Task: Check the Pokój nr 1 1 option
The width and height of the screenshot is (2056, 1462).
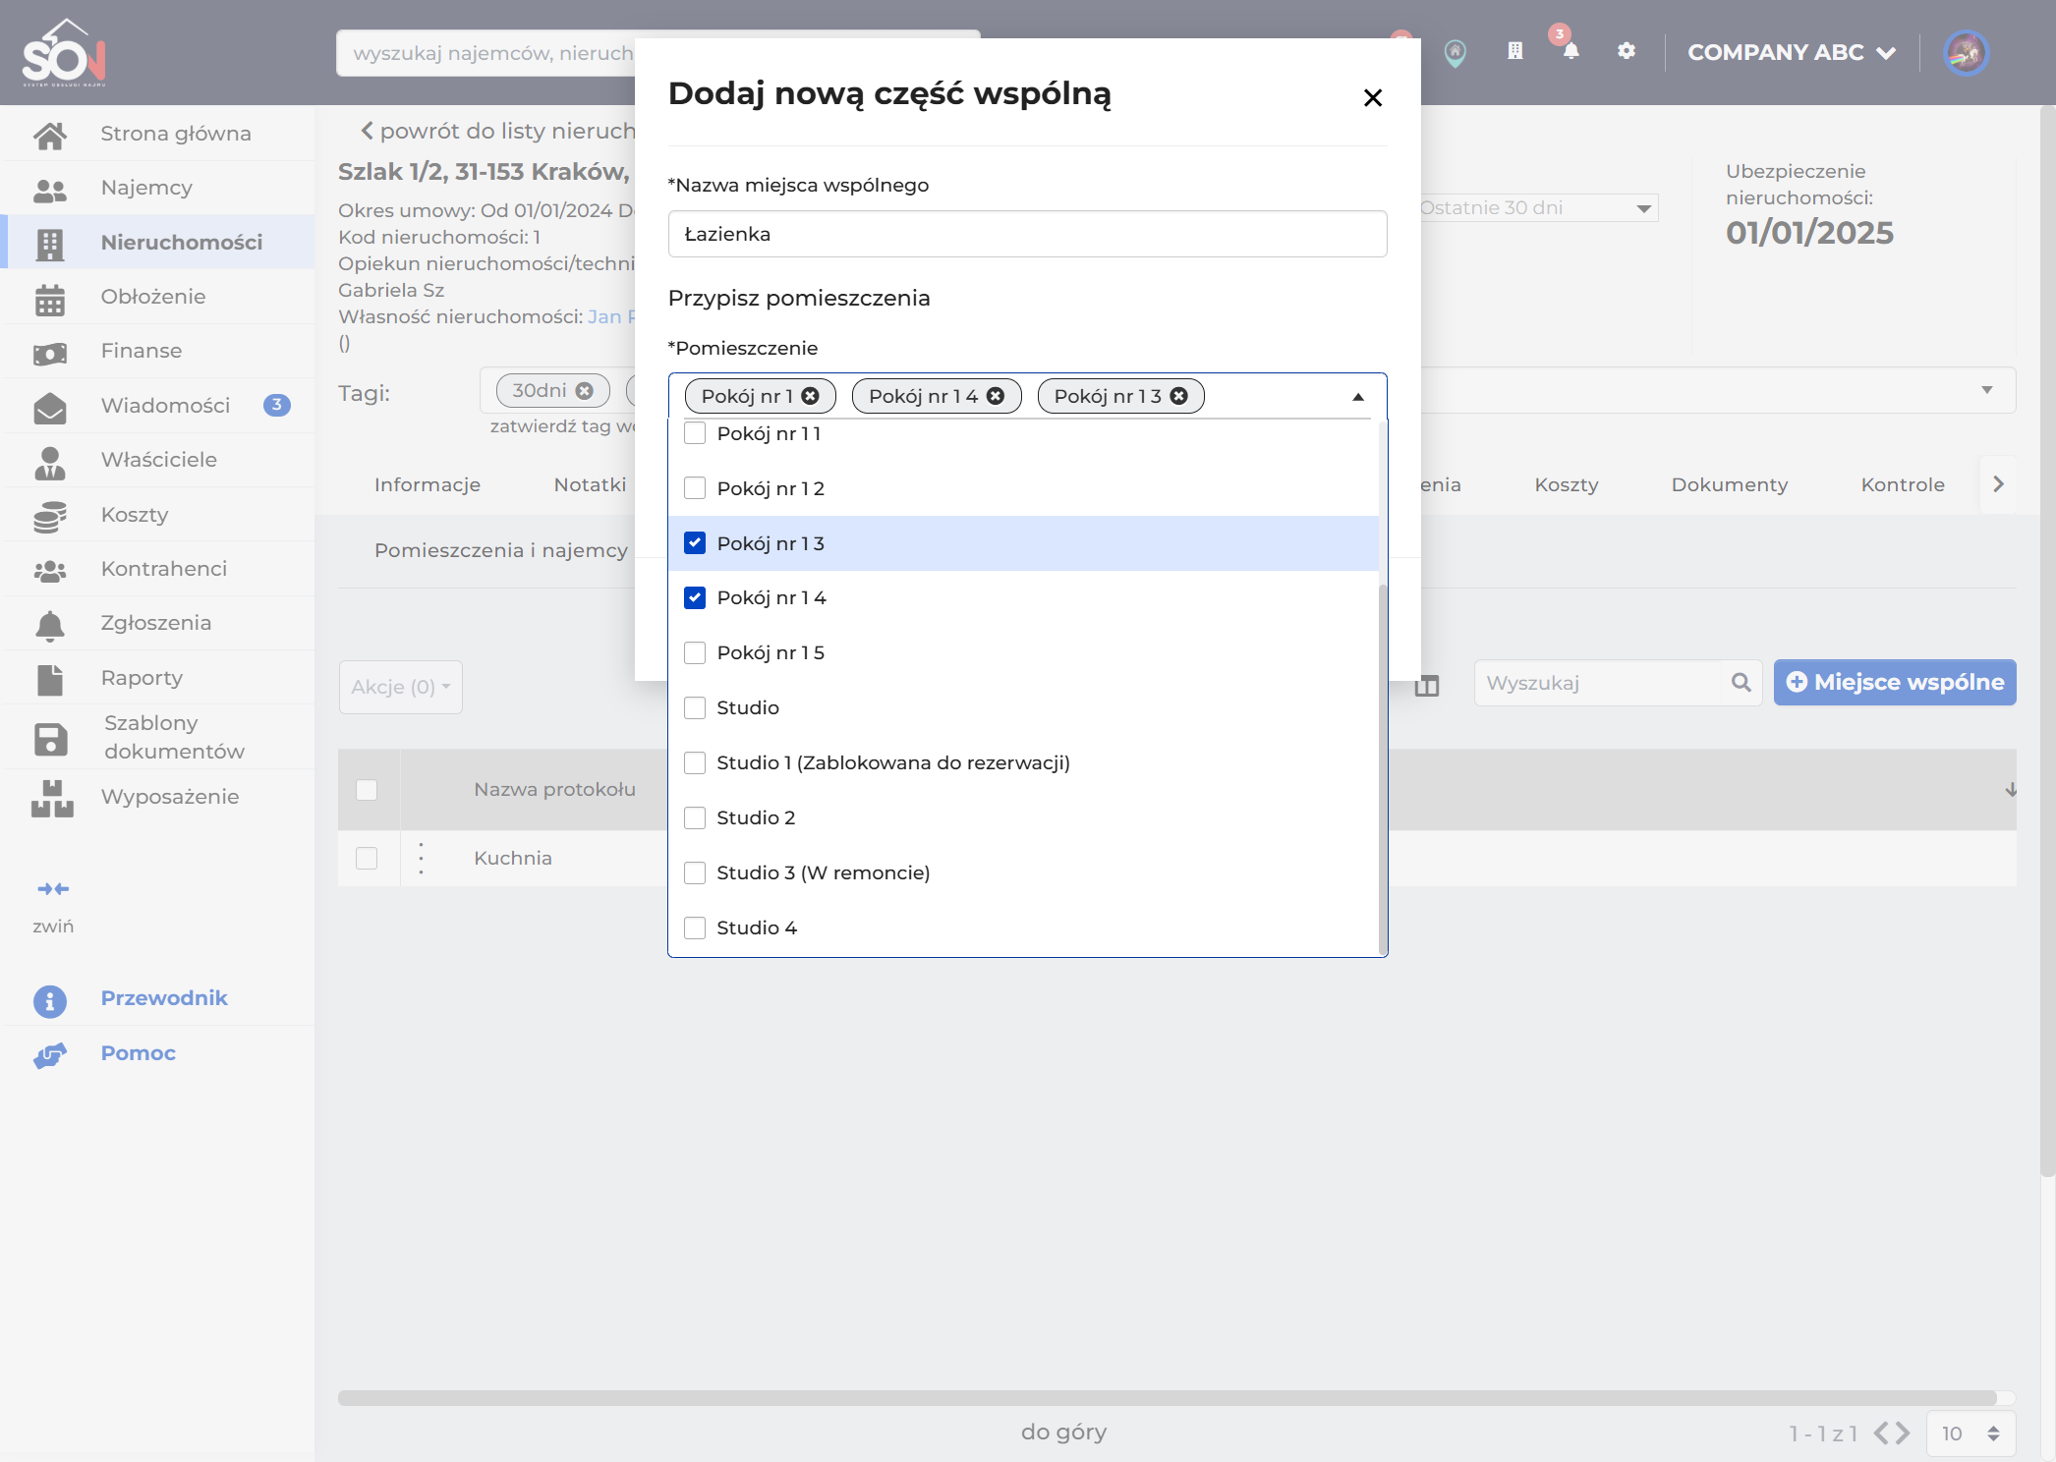Action: point(695,433)
